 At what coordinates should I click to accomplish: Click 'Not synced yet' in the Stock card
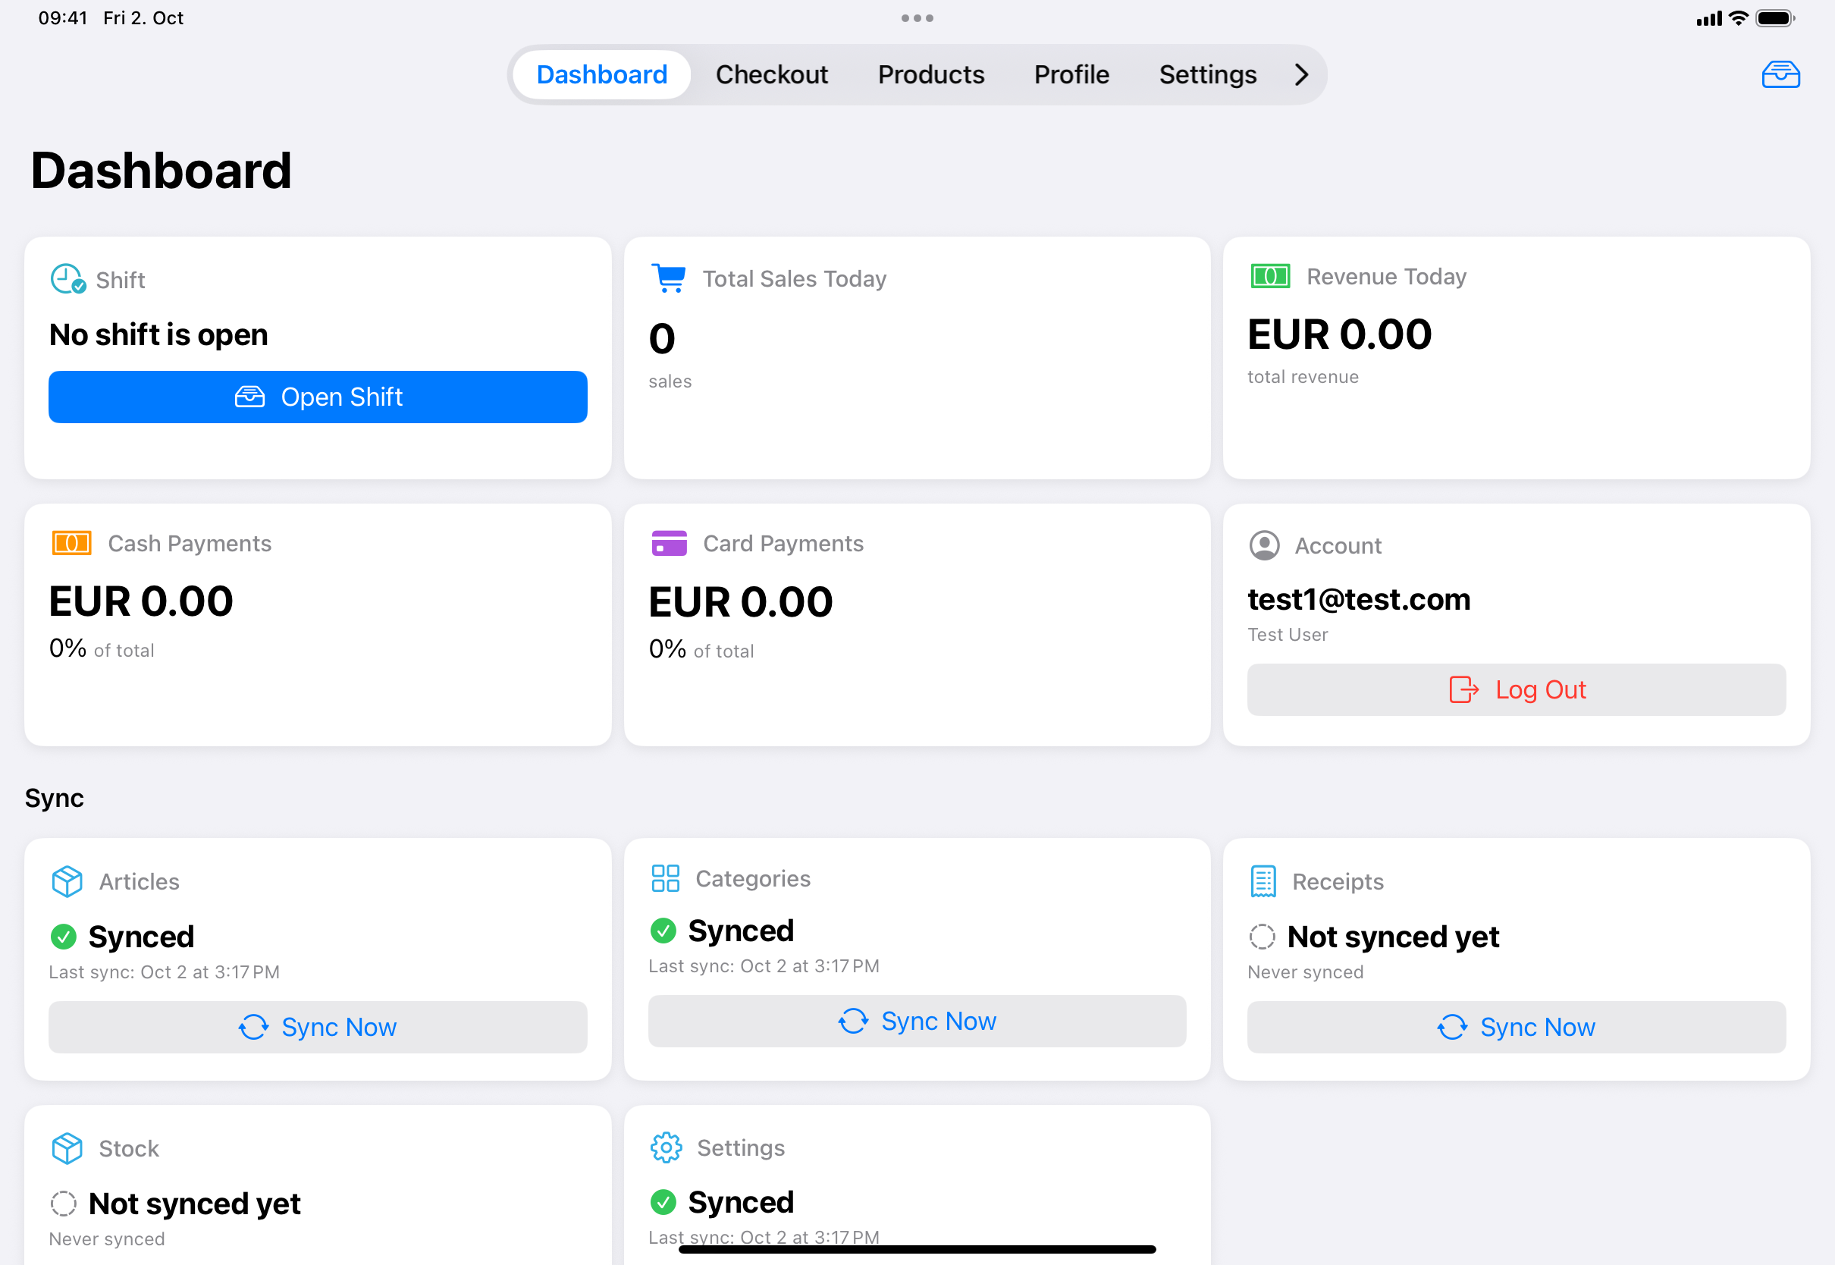tap(194, 1204)
